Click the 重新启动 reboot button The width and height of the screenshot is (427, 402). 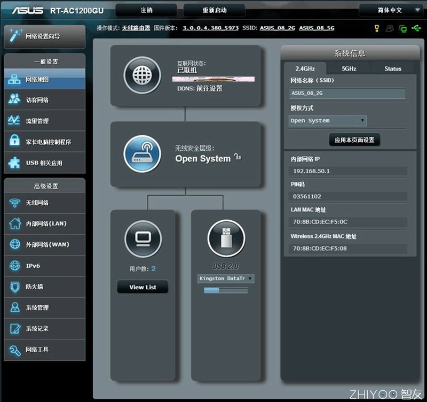coord(215,10)
